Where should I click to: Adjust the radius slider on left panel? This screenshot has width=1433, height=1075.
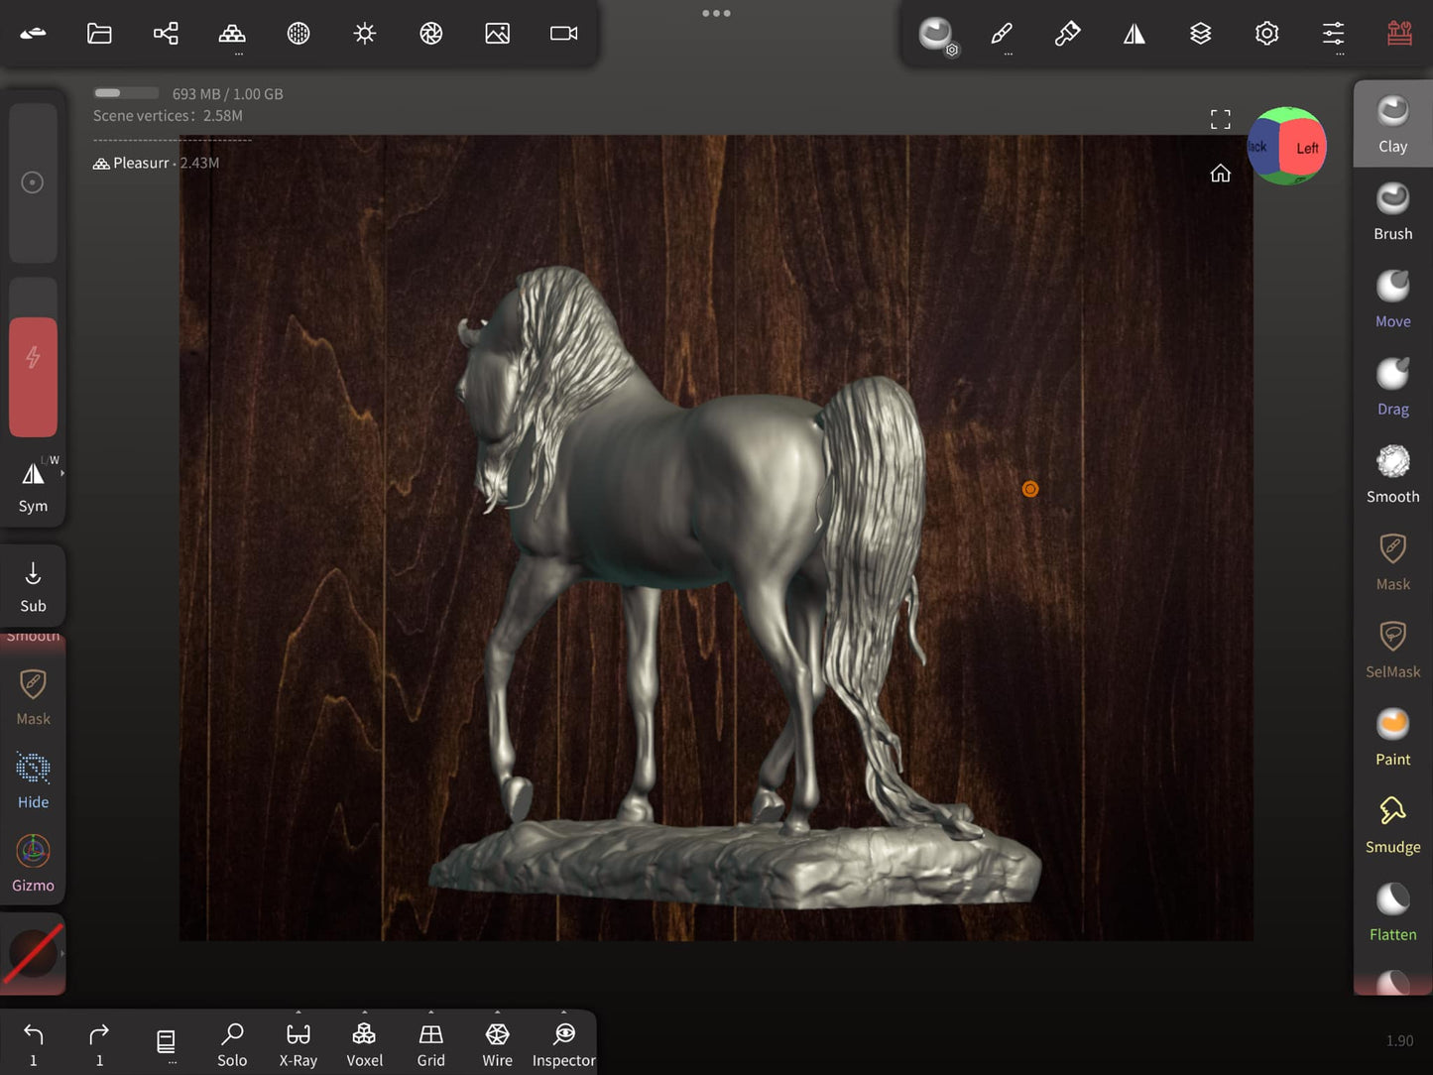(33, 182)
